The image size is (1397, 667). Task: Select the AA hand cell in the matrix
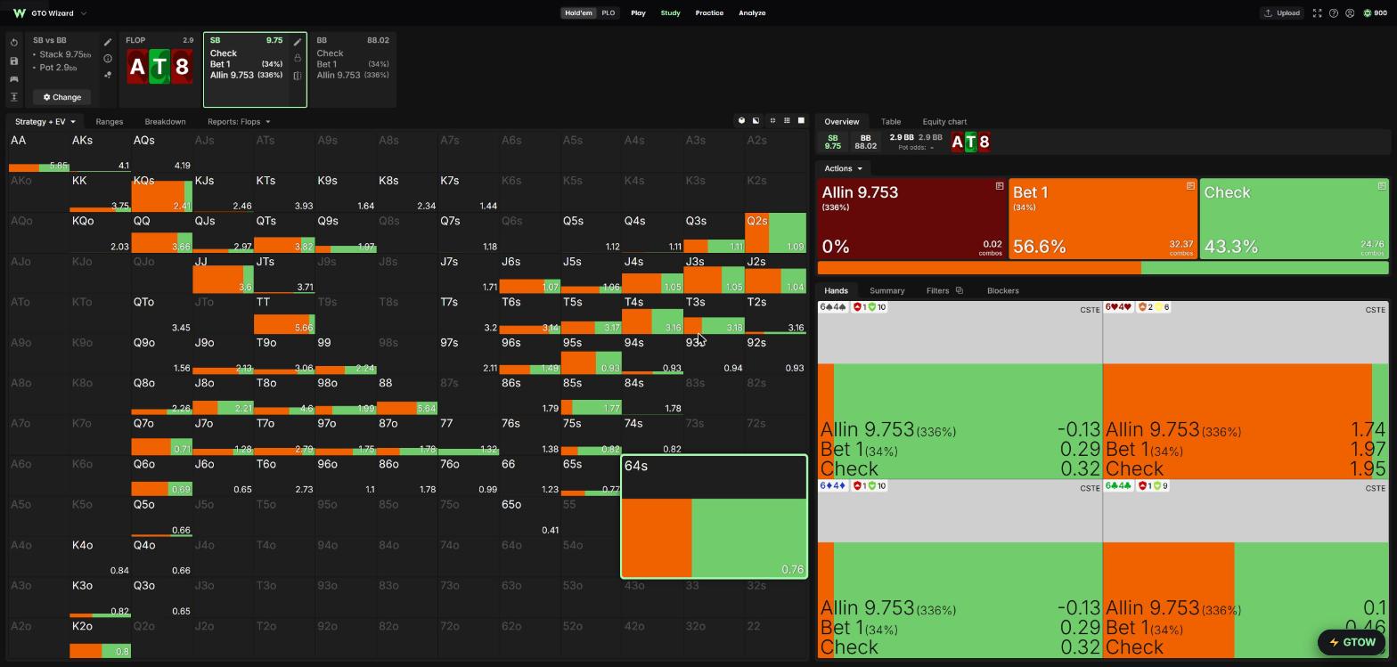(x=38, y=151)
